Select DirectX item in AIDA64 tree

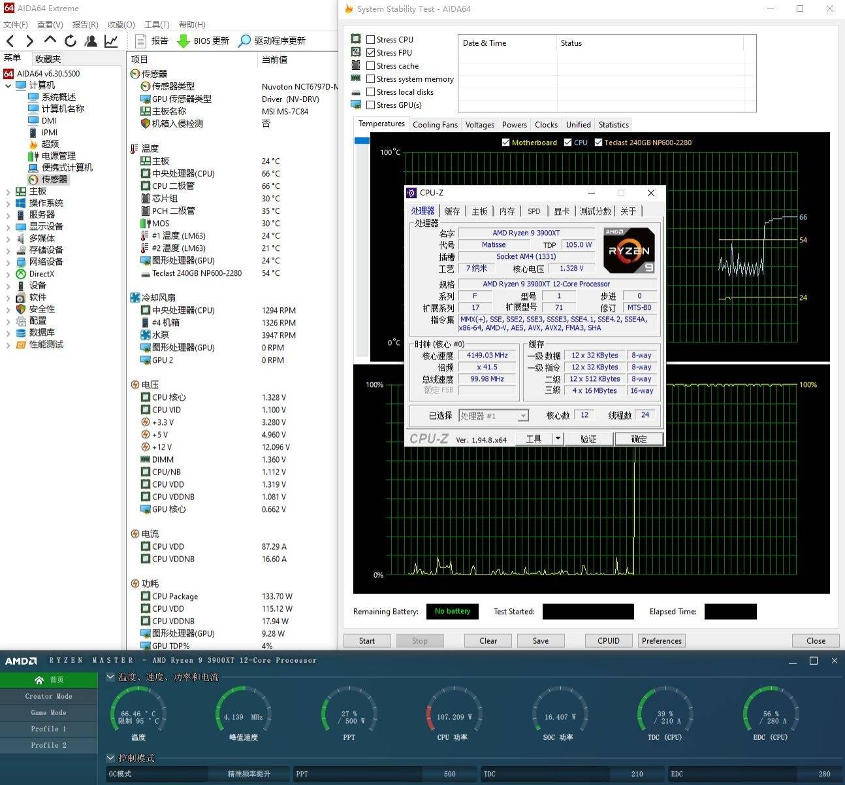[41, 274]
